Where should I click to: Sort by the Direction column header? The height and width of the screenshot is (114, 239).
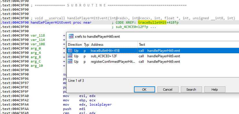[75, 45]
